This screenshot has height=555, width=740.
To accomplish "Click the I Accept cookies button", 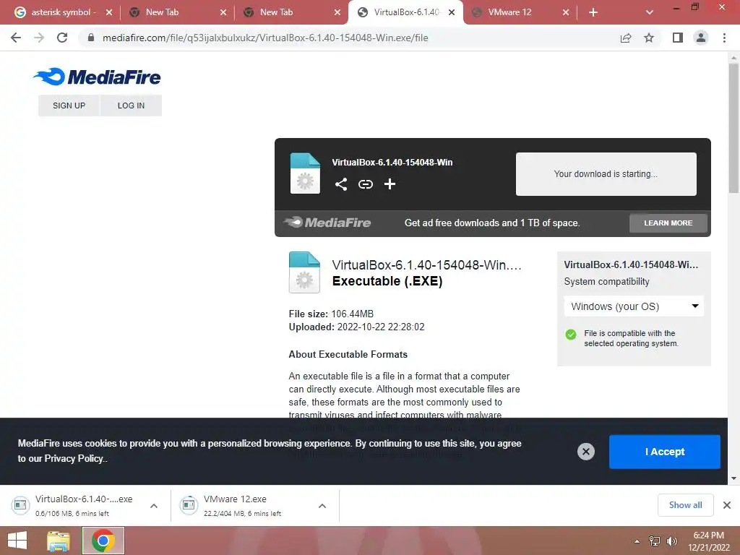I will click(665, 452).
